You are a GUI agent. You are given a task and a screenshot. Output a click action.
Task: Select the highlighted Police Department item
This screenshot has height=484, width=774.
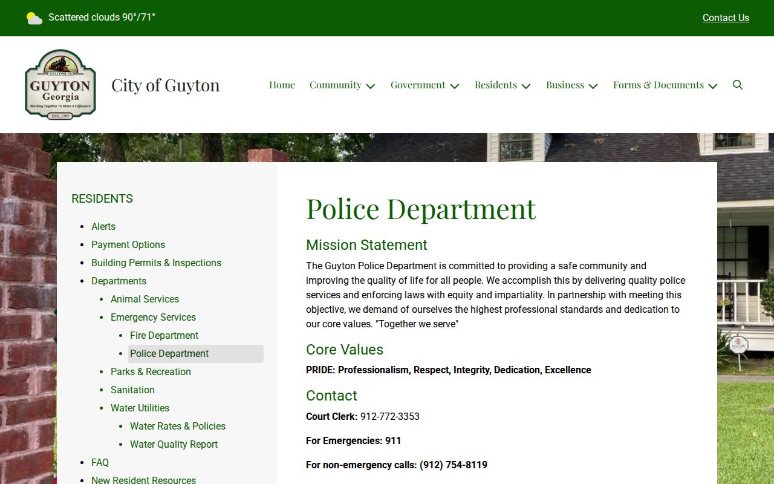[196, 354]
